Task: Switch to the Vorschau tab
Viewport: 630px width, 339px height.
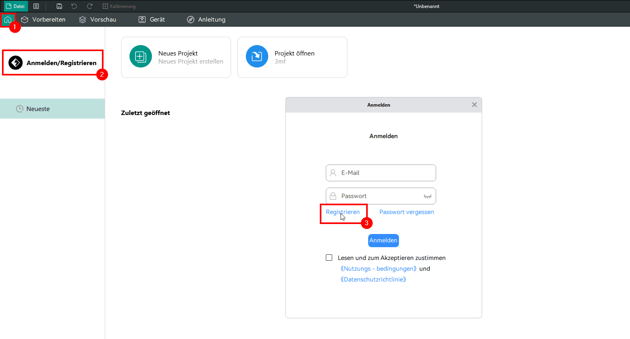Action: pyautogui.click(x=98, y=20)
